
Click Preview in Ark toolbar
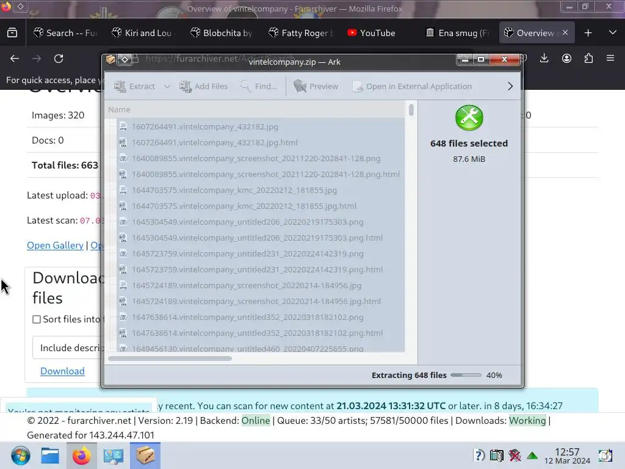point(316,86)
